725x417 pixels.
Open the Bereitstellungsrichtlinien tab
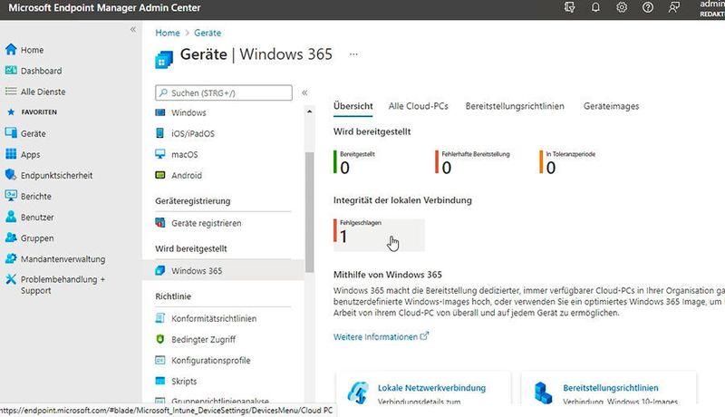point(515,106)
